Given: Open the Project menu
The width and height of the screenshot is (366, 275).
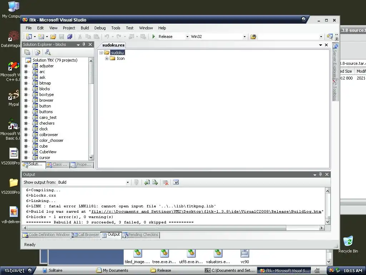Looking at the screenshot, I should click(69, 28).
